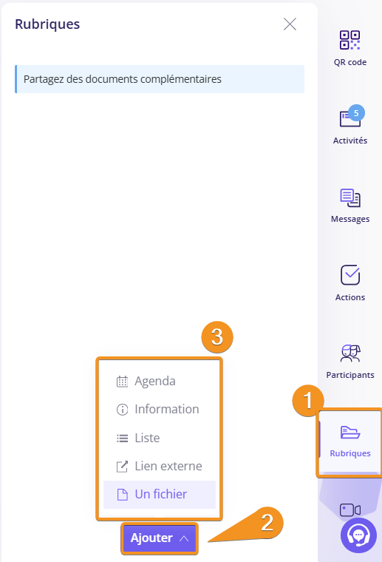Open the Messages sidebar icon

349,198
